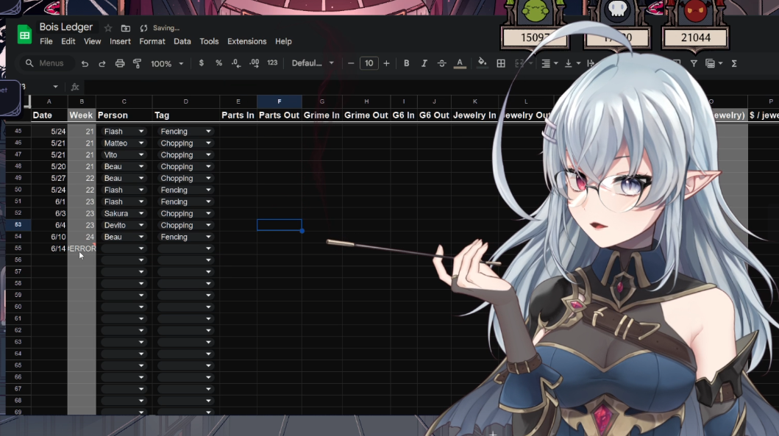Click the selected cell F53

point(280,225)
